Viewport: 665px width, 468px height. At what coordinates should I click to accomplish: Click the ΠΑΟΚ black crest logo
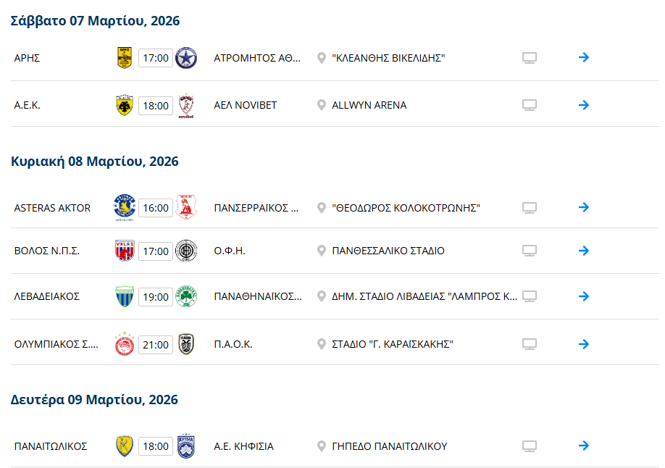[186, 345]
